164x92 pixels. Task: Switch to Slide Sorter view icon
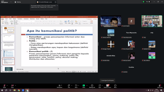pyautogui.click(x=76, y=72)
